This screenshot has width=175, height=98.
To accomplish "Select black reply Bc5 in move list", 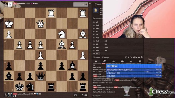I will point(106,41).
